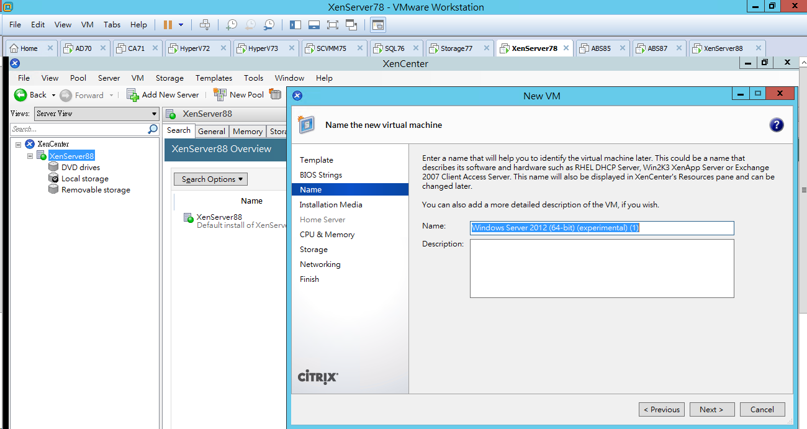Go to the Networking wizard step
807x429 pixels.
pos(320,264)
